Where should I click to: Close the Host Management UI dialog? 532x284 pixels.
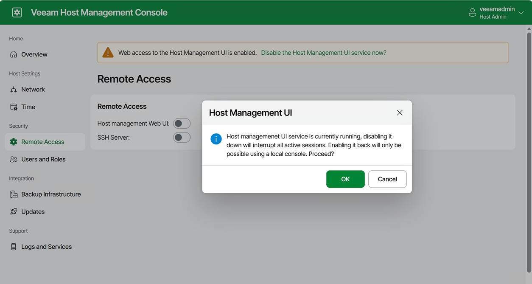coord(399,113)
